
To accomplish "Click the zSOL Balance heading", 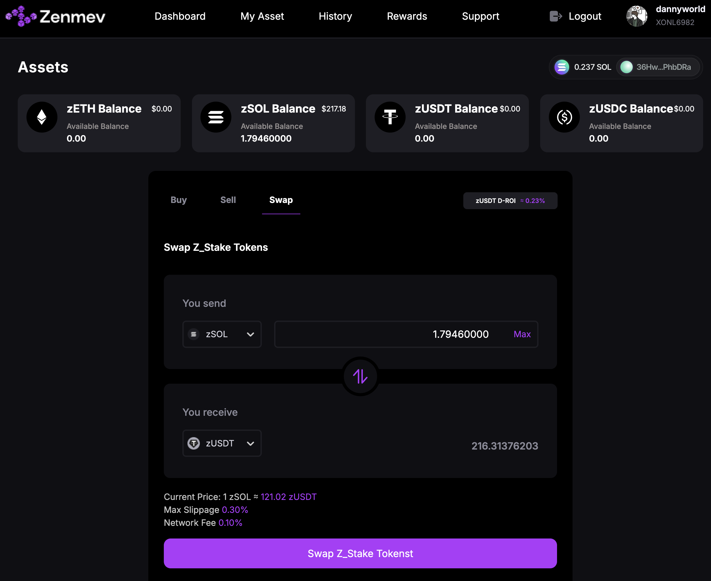I will 278,109.
